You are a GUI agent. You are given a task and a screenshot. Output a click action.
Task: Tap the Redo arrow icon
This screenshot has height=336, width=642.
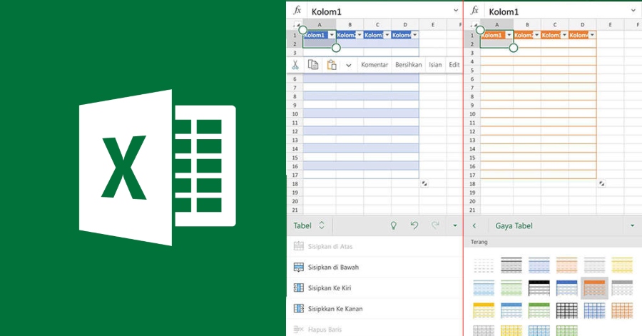point(435,225)
